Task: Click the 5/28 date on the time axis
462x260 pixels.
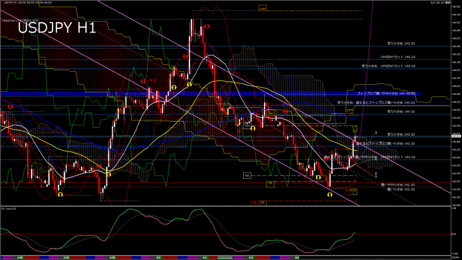Action: pos(20,257)
